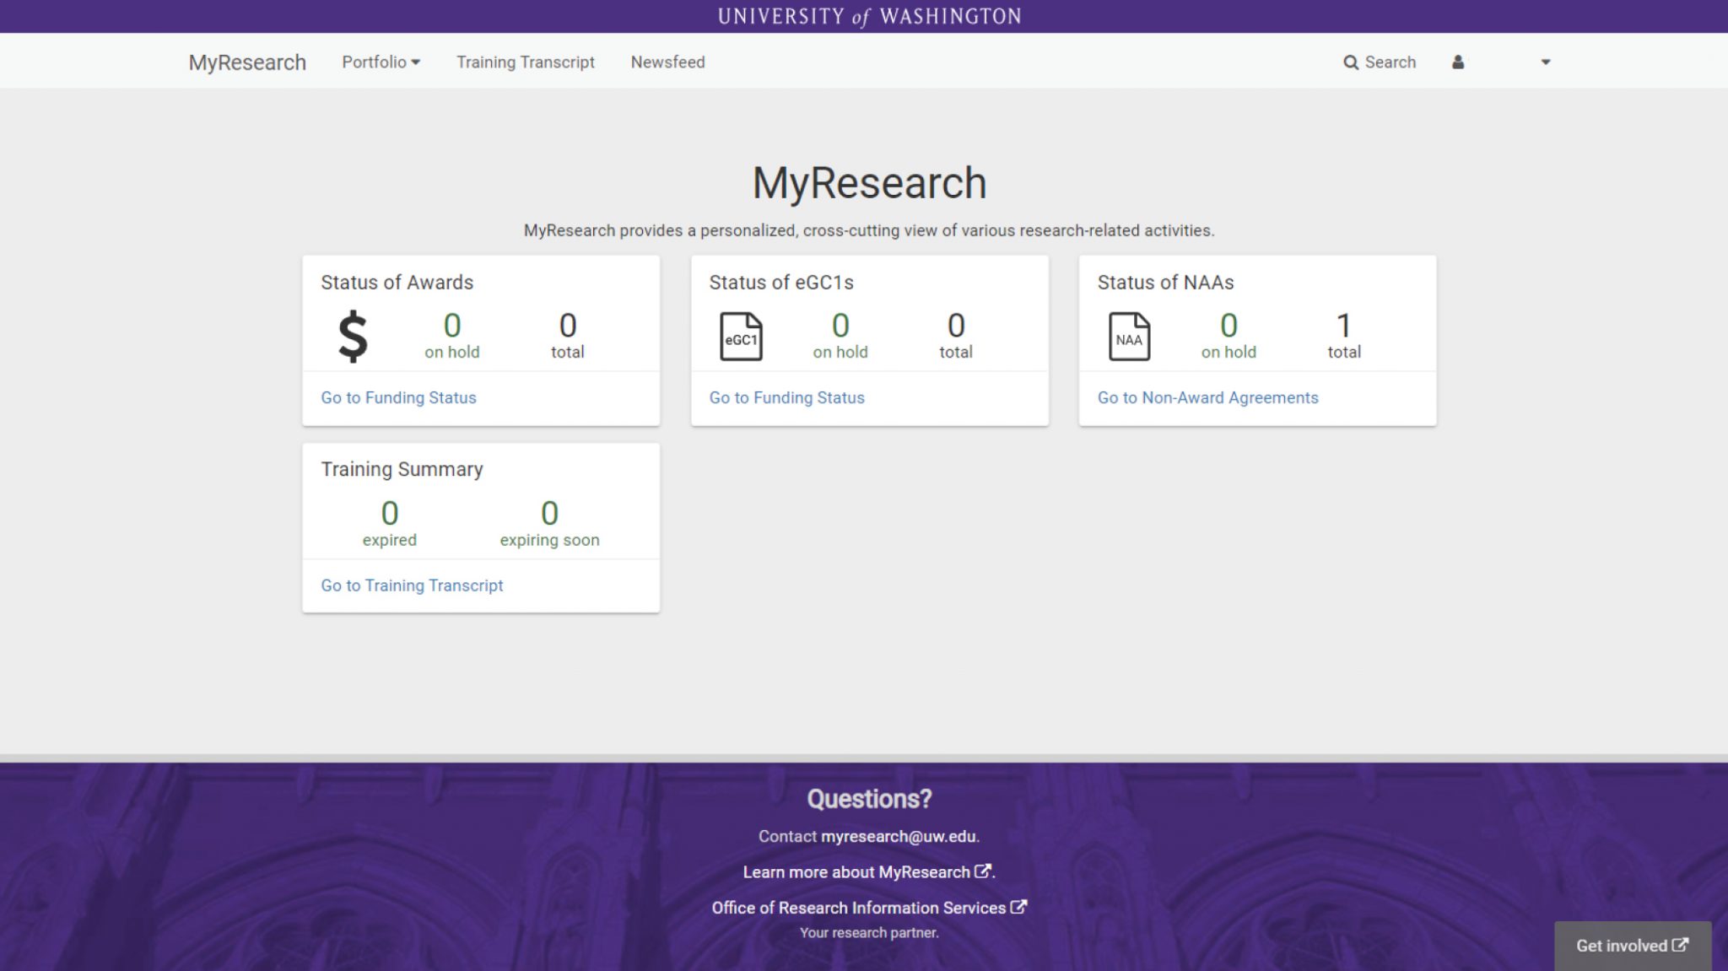Click the MyResearch home logo

[248, 62]
